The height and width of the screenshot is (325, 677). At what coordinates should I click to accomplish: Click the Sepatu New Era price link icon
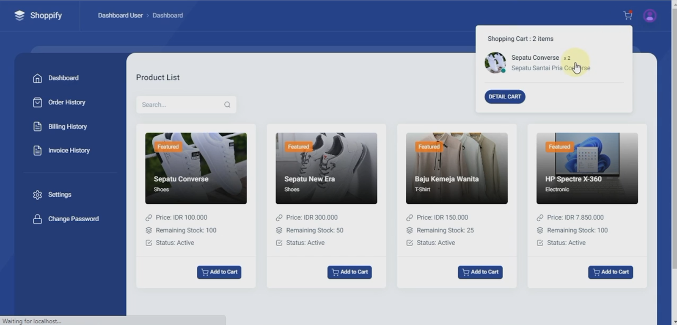[279, 218]
